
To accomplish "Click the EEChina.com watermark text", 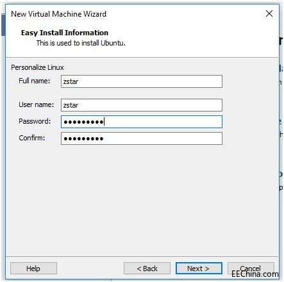I will [x=255, y=274].
